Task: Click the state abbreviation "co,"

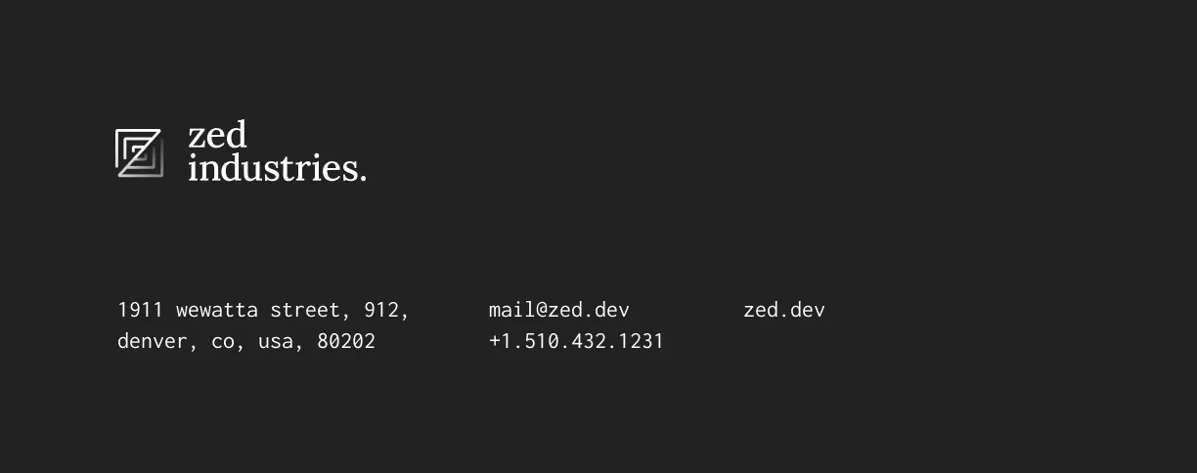Action: click(229, 343)
